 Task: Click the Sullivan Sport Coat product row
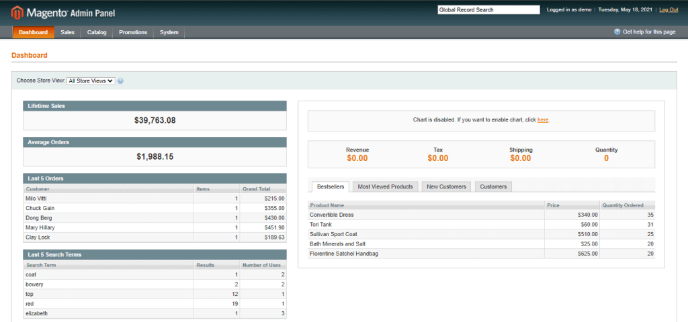[x=481, y=234]
